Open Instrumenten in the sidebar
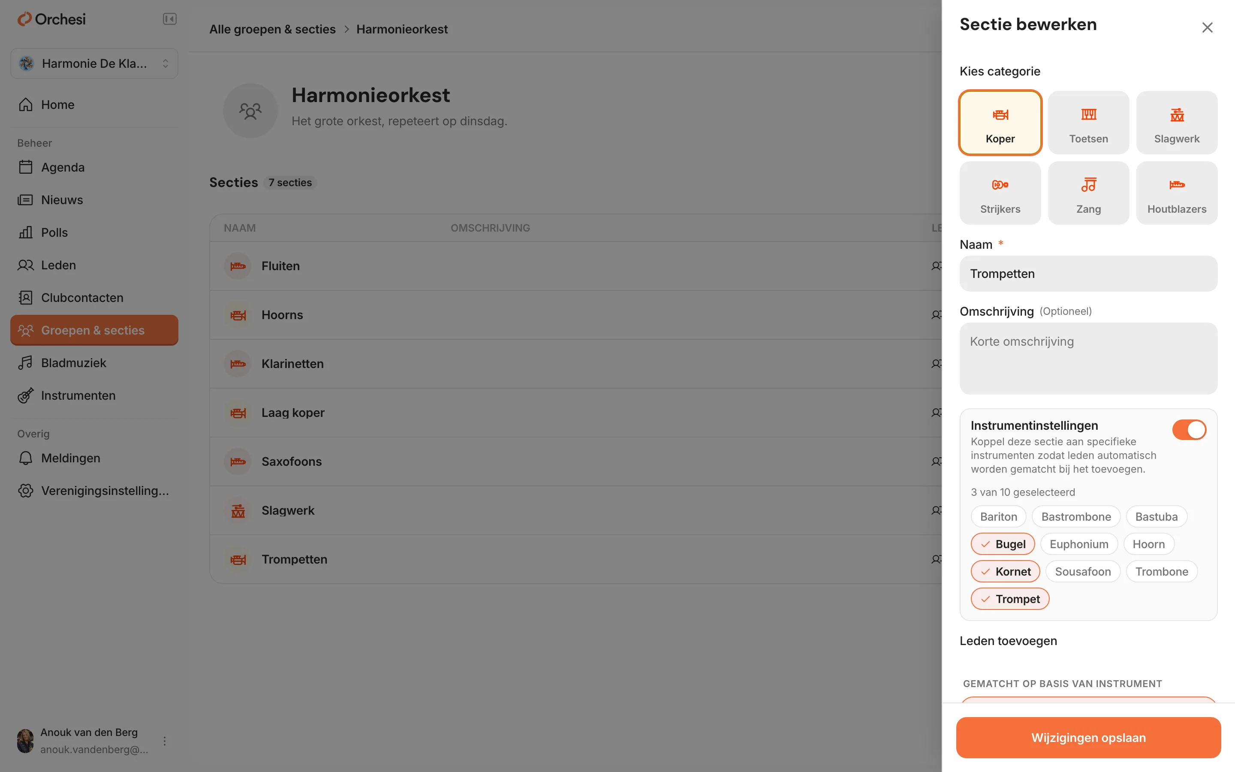This screenshot has height=772, width=1235. click(94, 395)
